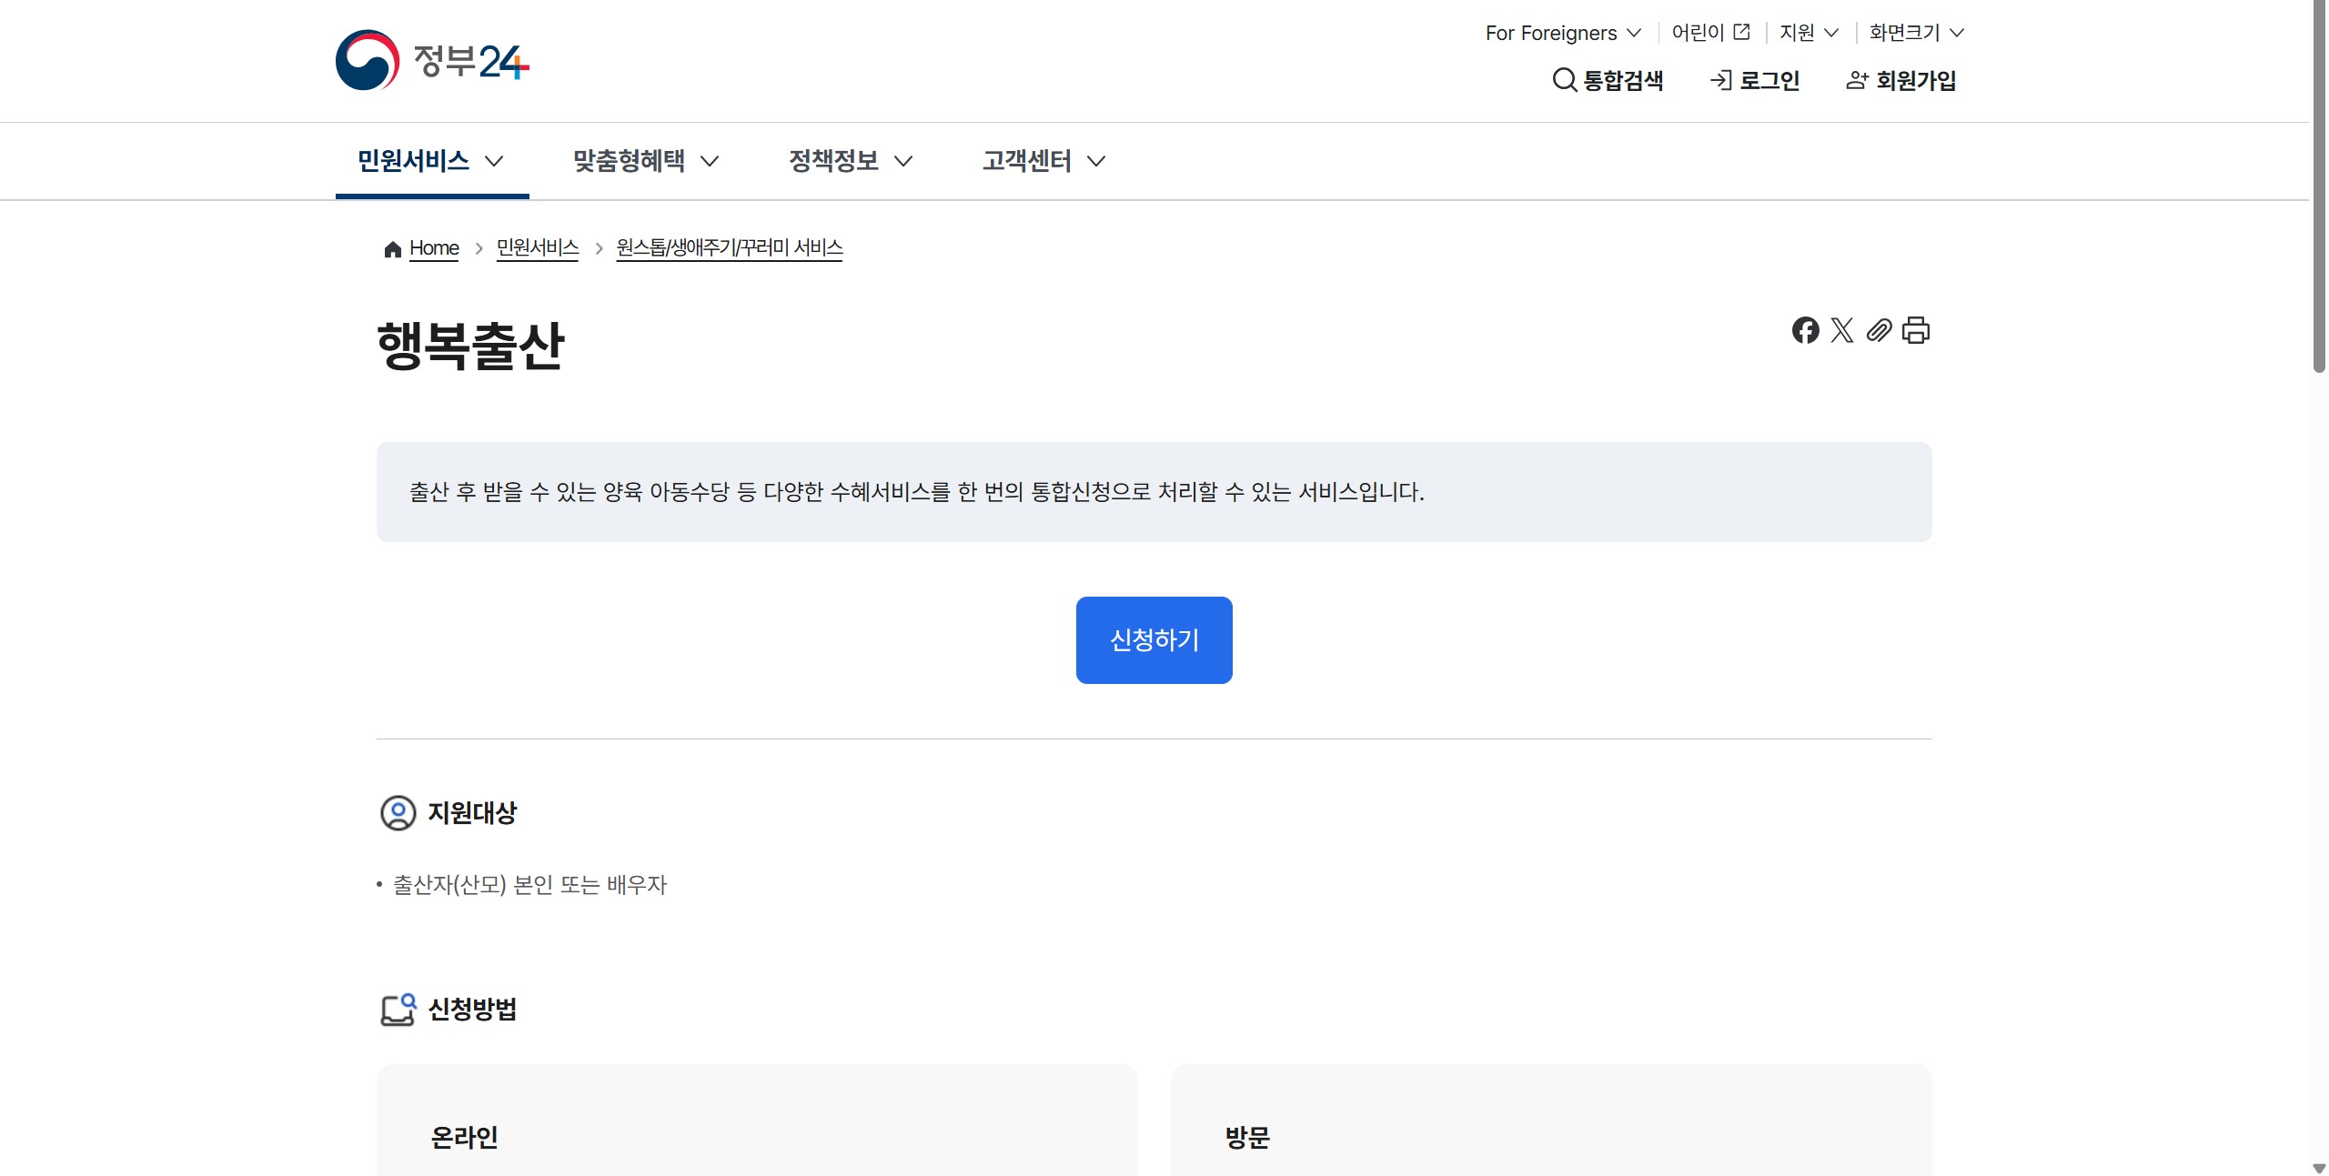Expand 고객센터 menu

click(1044, 161)
